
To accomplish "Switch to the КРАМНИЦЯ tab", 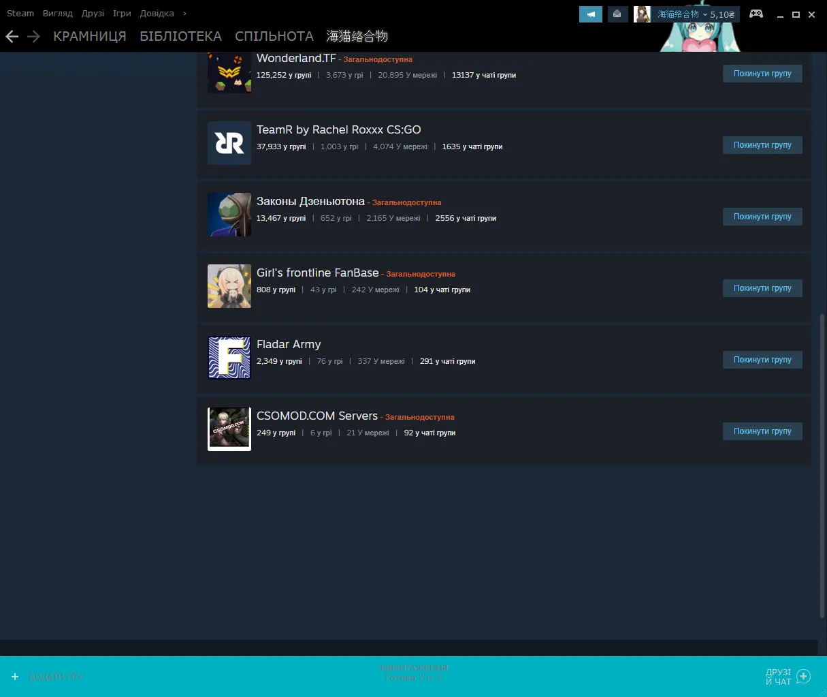I will coord(90,37).
